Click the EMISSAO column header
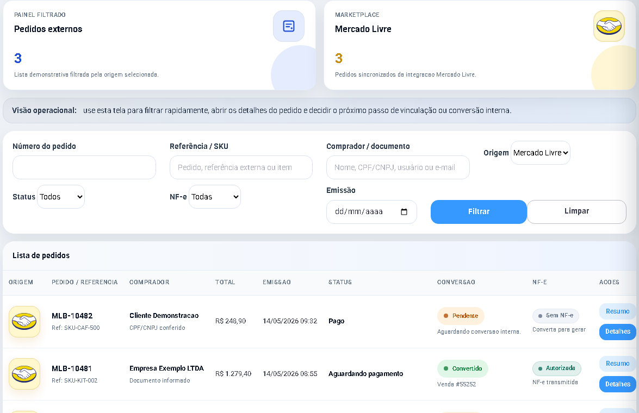 point(277,282)
